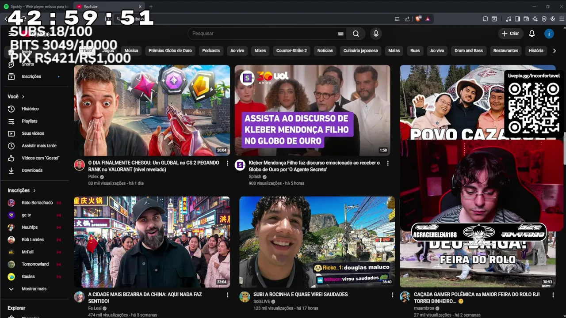
Task: Open Seus vídeos icon in sidebar
Action: tap(11, 133)
